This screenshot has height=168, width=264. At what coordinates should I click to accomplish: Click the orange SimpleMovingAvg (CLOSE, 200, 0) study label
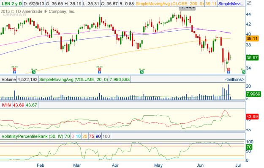click(169, 3)
